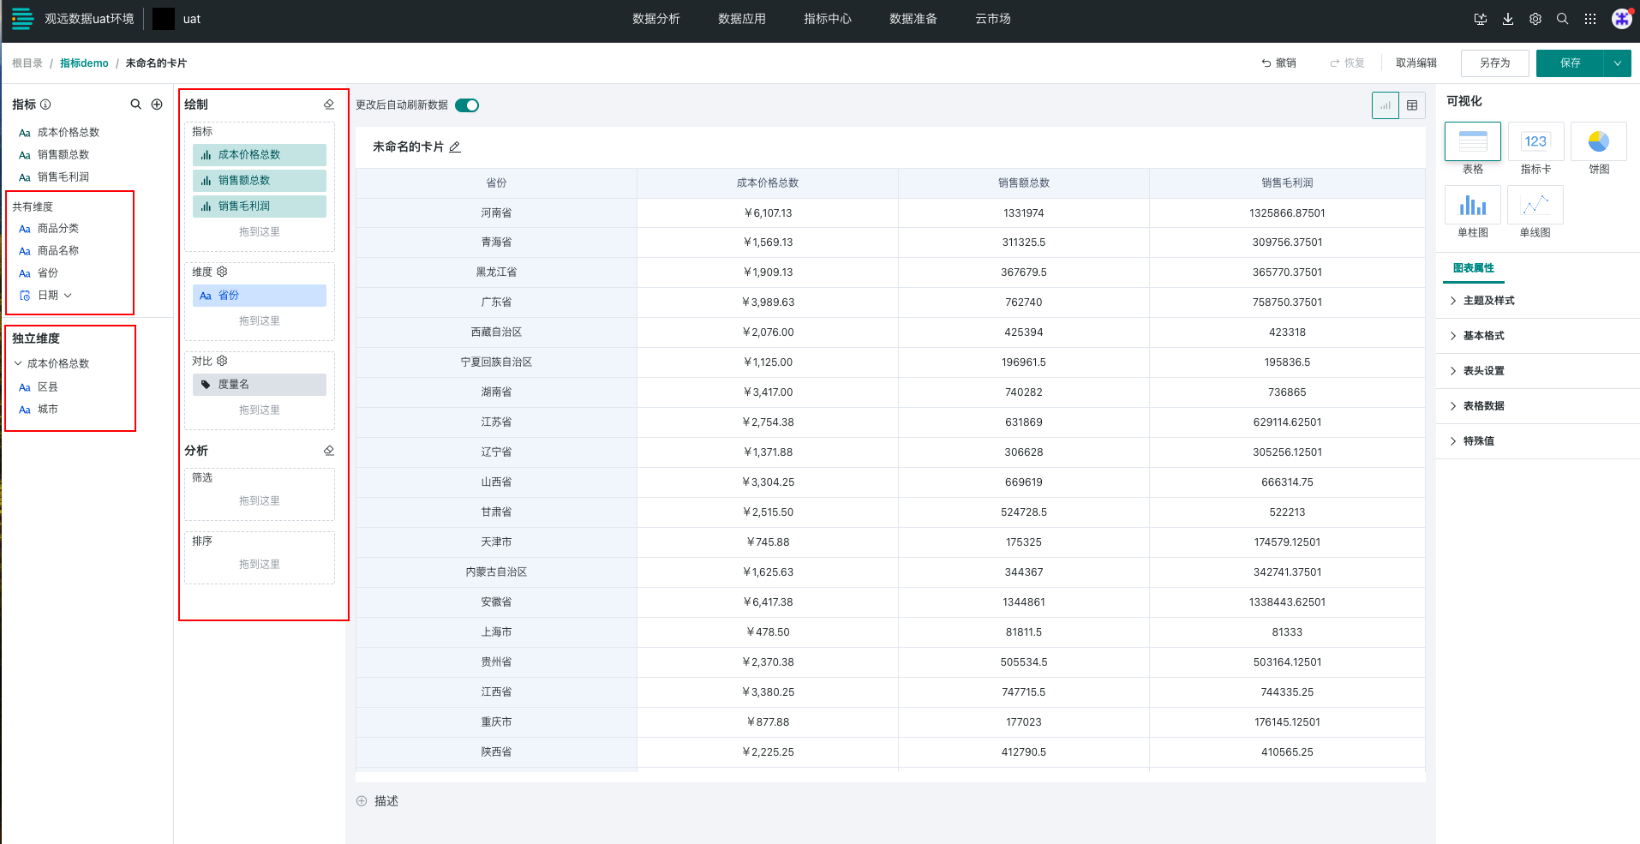This screenshot has width=1640, height=844.
Task: Edit the card title with the pencil icon
Action: coord(455,147)
